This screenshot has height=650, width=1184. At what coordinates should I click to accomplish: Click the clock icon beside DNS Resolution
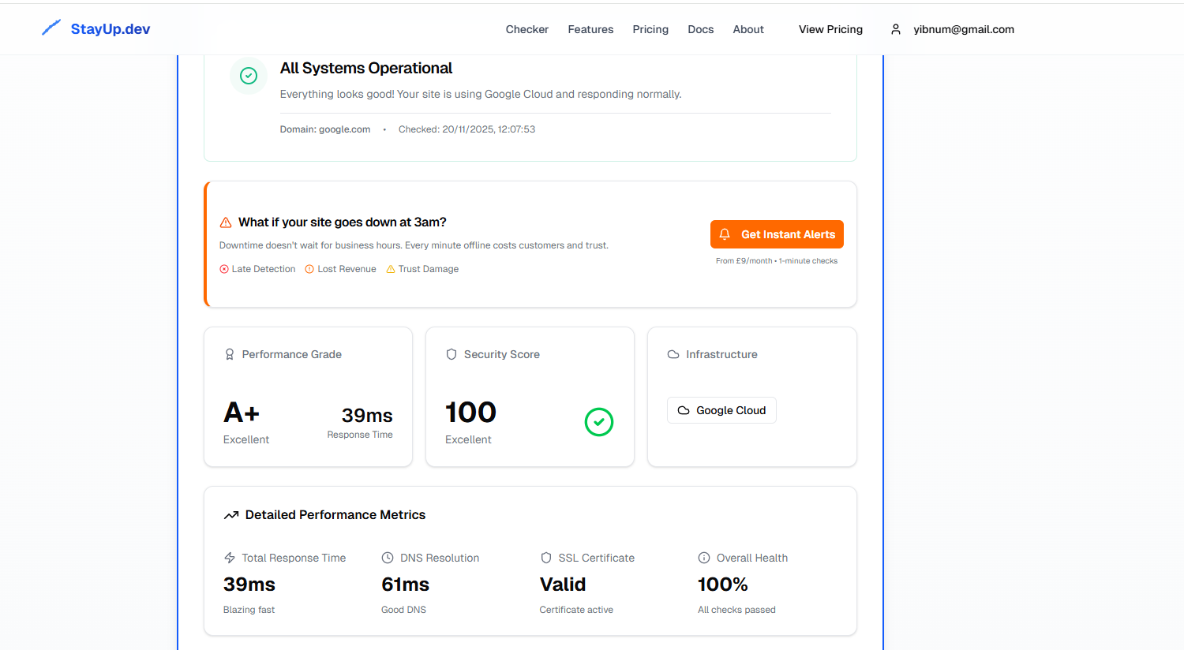tap(388, 558)
